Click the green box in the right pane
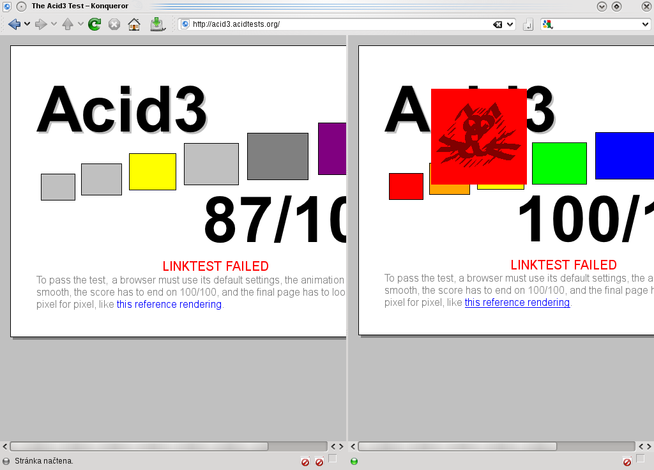 (559, 163)
